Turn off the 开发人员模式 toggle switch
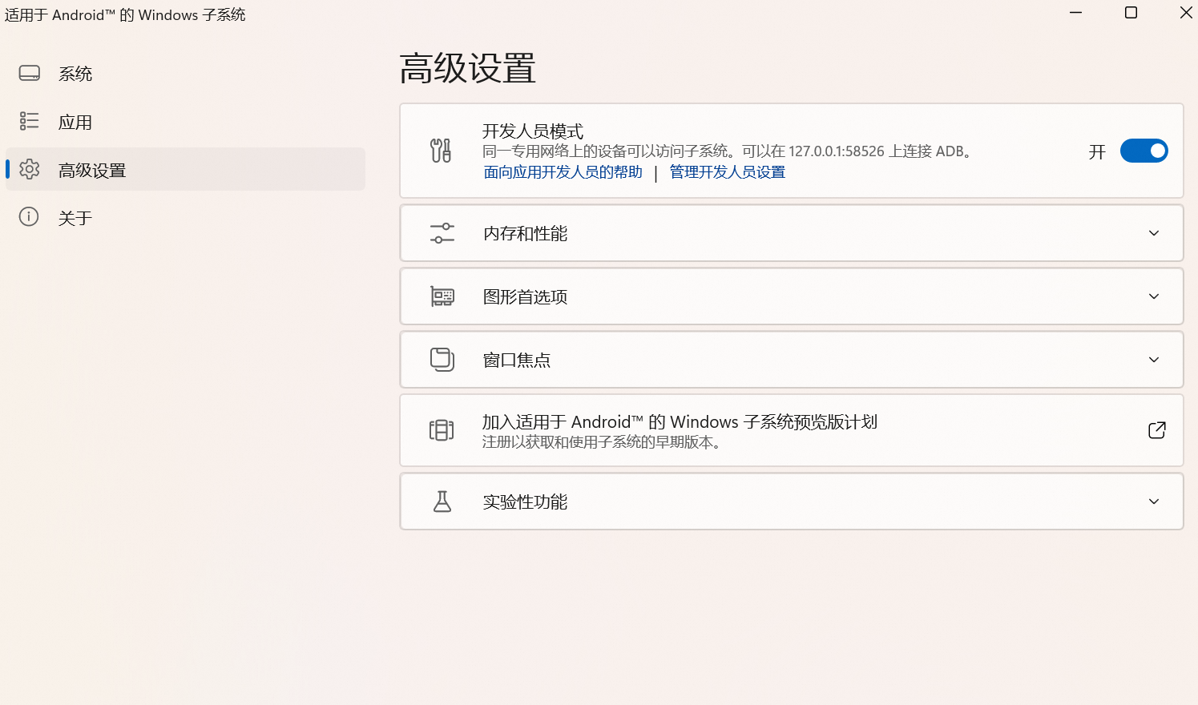Image resolution: width=1198 pixels, height=705 pixels. click(1144, 151)
